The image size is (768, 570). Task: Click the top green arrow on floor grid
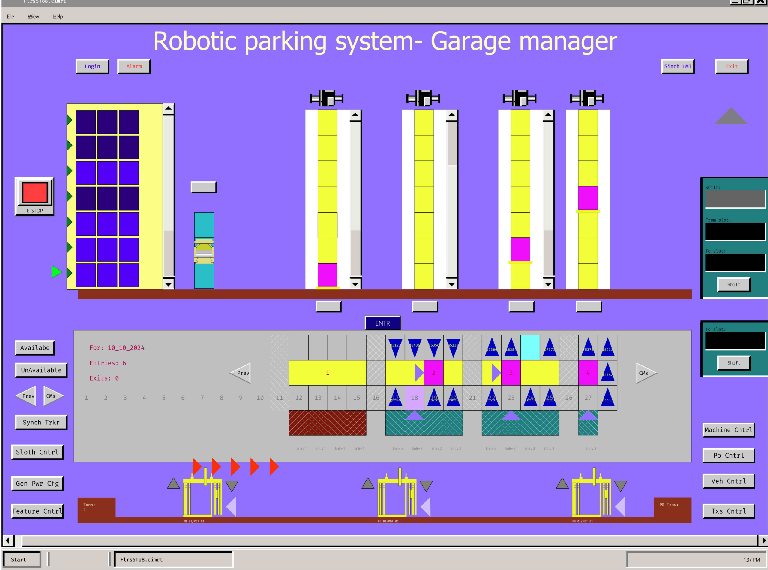(69, 120)
